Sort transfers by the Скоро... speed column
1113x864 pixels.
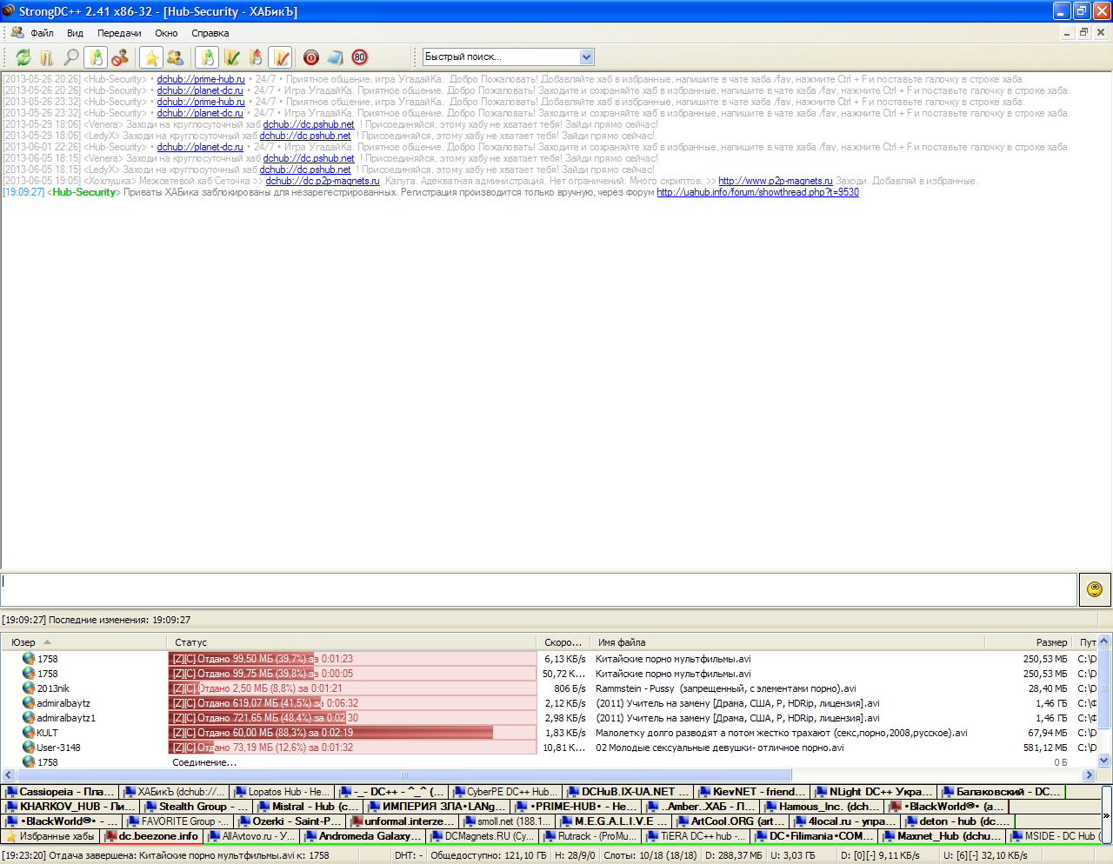point(563,642)
